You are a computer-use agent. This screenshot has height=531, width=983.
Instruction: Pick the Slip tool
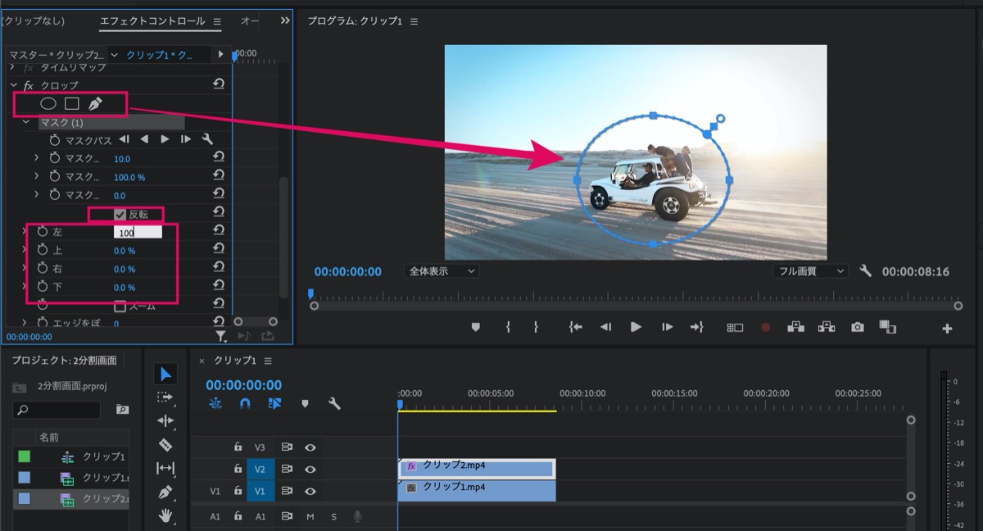(165, 468)
